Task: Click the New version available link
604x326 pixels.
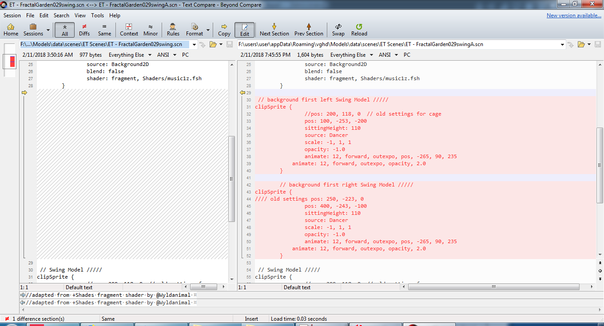Action: [x=573, y=16]
